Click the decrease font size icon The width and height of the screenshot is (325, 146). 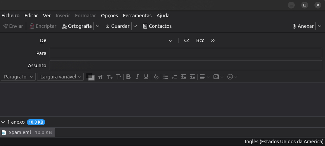[109, 77]
